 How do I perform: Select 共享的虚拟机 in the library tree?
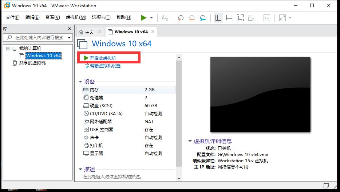(x=32, y=63)
